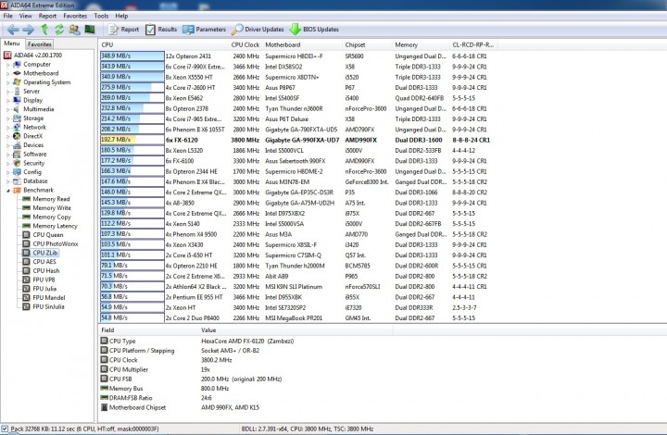667x435 pixels.
Task: Select the Security tree item
Action: 33,163
